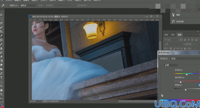Screen dimensions: 200x108
Task: Toggle lock transparent pixels icon in Layers panel
Action: pyautogui.click(x=171, y=49)
